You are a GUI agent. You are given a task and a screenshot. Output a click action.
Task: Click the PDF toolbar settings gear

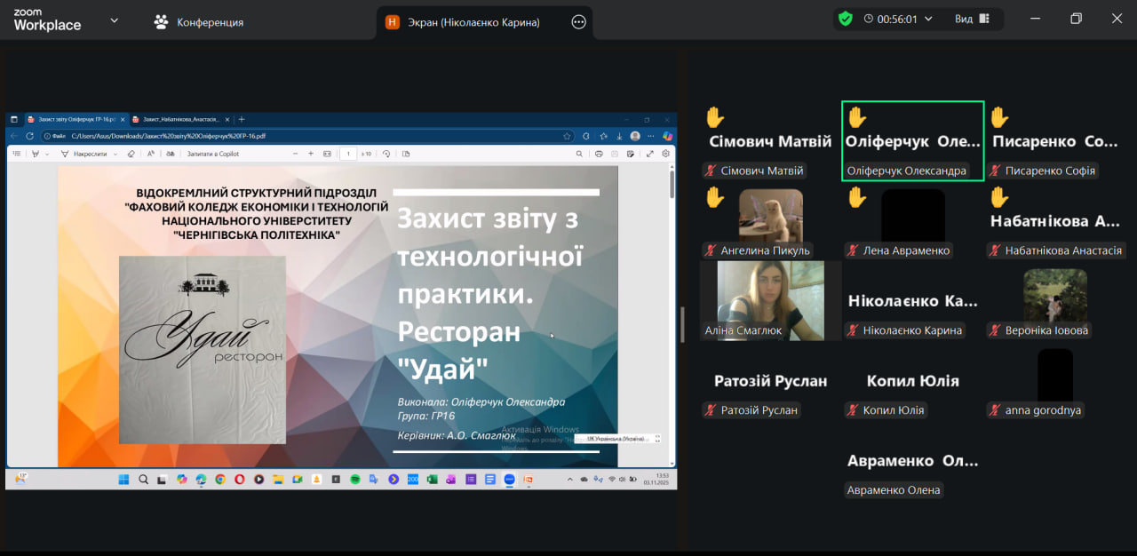(x=665, y=154)
